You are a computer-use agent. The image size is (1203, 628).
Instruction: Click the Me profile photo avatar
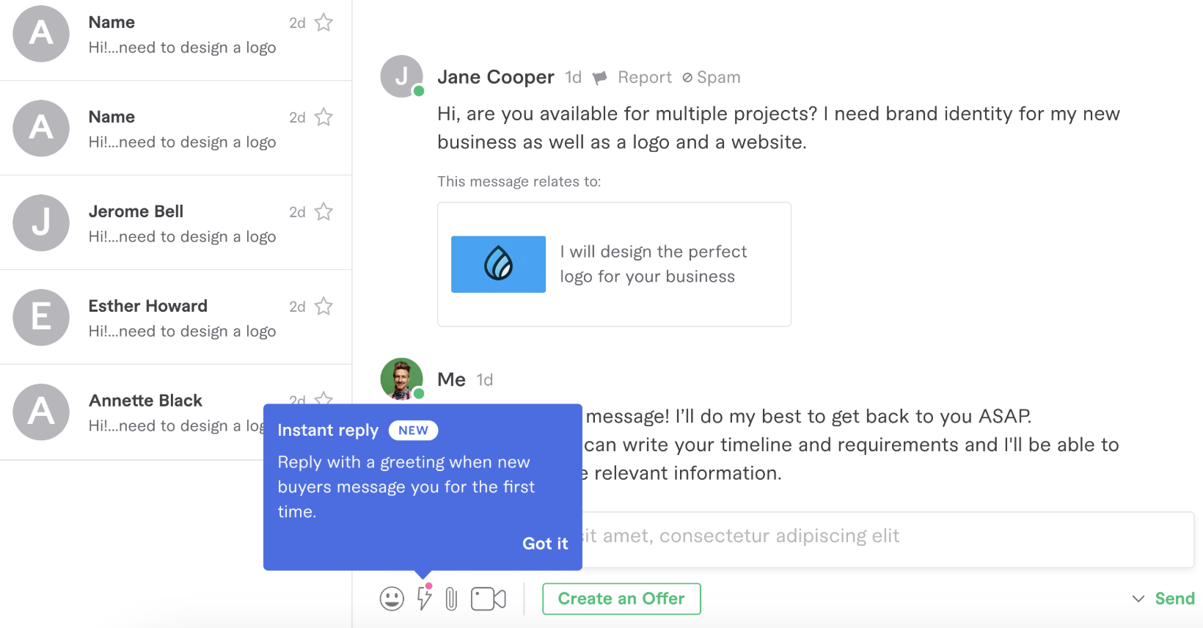click(402, 379)
